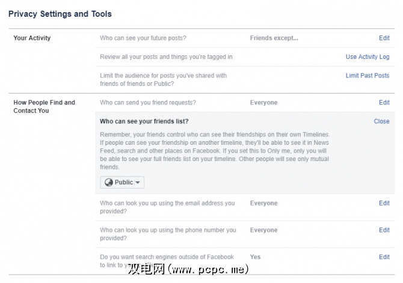Screen dimensions: 403x283
Task: Open the Public audience dropdown arrow
Action: click(x=138, y=183)
